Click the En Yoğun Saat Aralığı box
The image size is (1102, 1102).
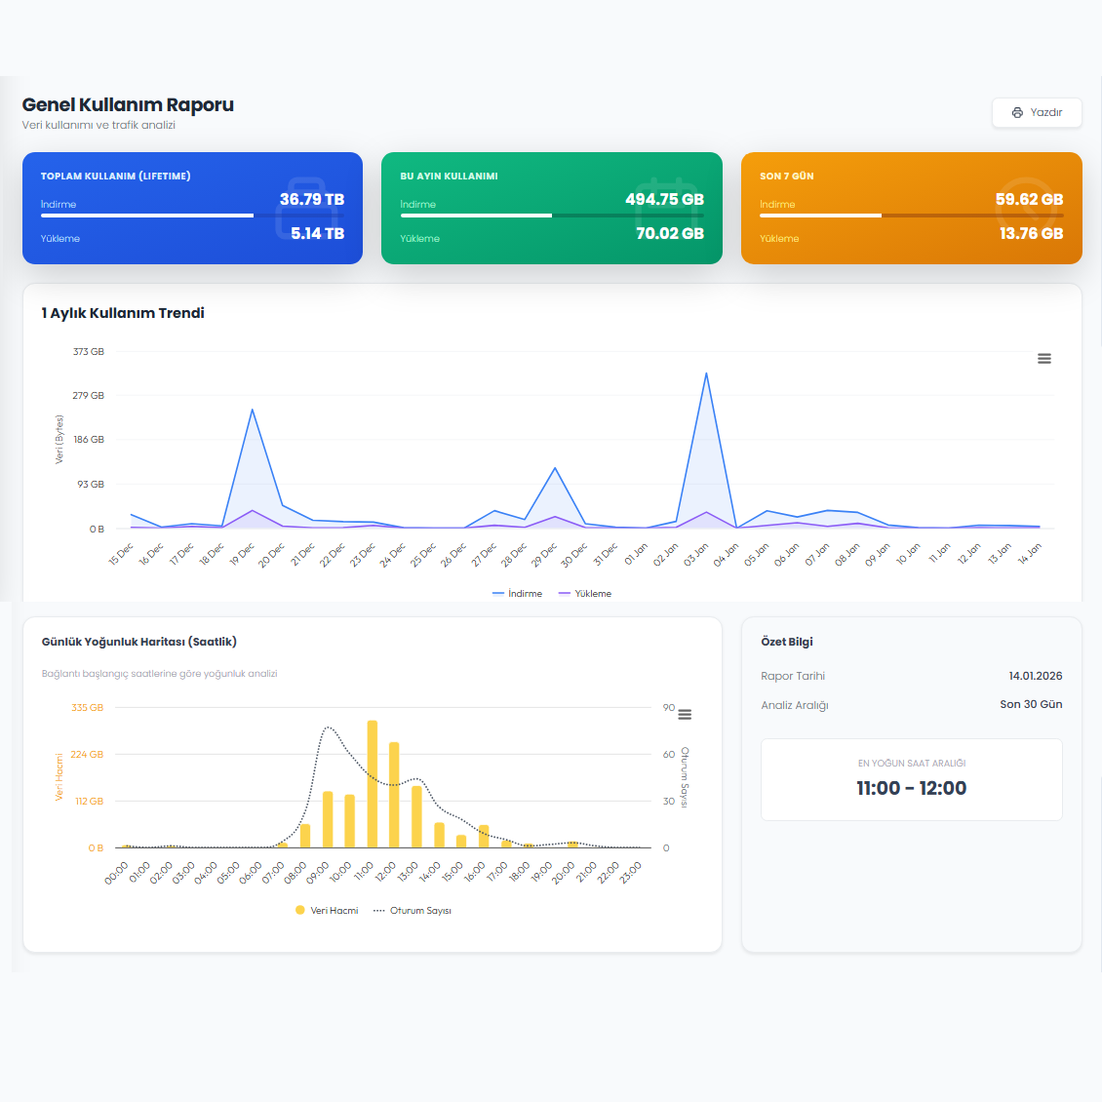coord(911,779)
